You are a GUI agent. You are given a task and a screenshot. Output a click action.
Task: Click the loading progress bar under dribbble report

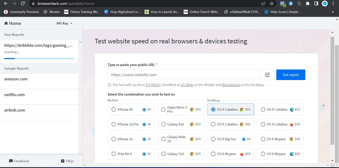coord(39,58)
